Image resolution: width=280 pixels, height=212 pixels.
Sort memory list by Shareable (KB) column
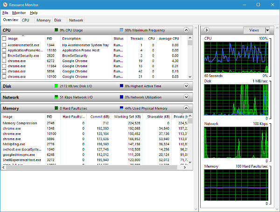click(157, 117)
